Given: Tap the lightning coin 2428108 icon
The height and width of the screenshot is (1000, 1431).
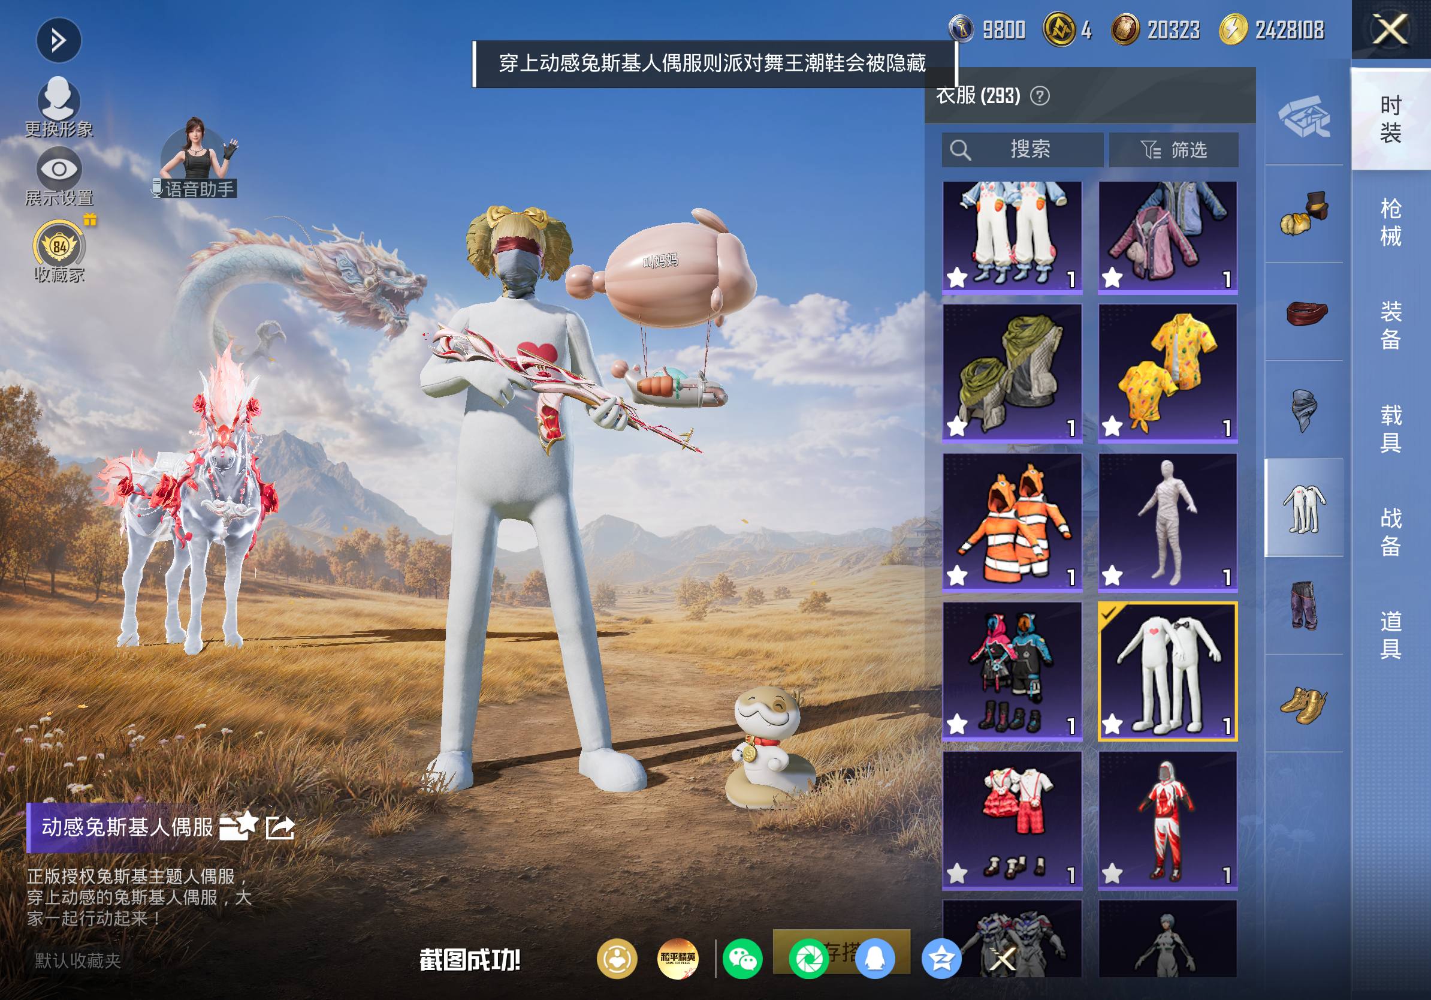Looking at the screenshot, I should coord(1233,29).
